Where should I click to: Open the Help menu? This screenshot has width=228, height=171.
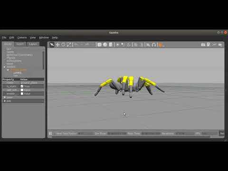(55, 38)
